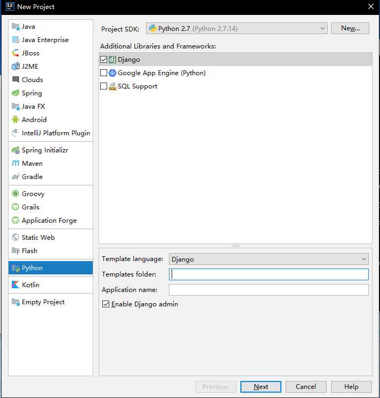380x398 pixels.
Task: Select the 'Android' label
Action: [x=34, y=119]
